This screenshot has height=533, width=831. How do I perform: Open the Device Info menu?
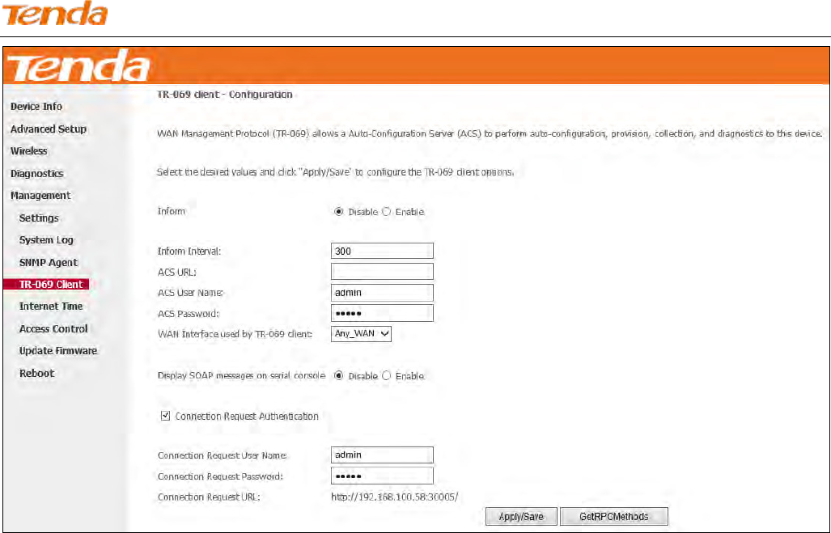point(36,107)
